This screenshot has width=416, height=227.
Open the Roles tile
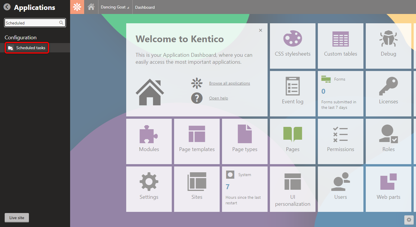[x=389, y=141]
